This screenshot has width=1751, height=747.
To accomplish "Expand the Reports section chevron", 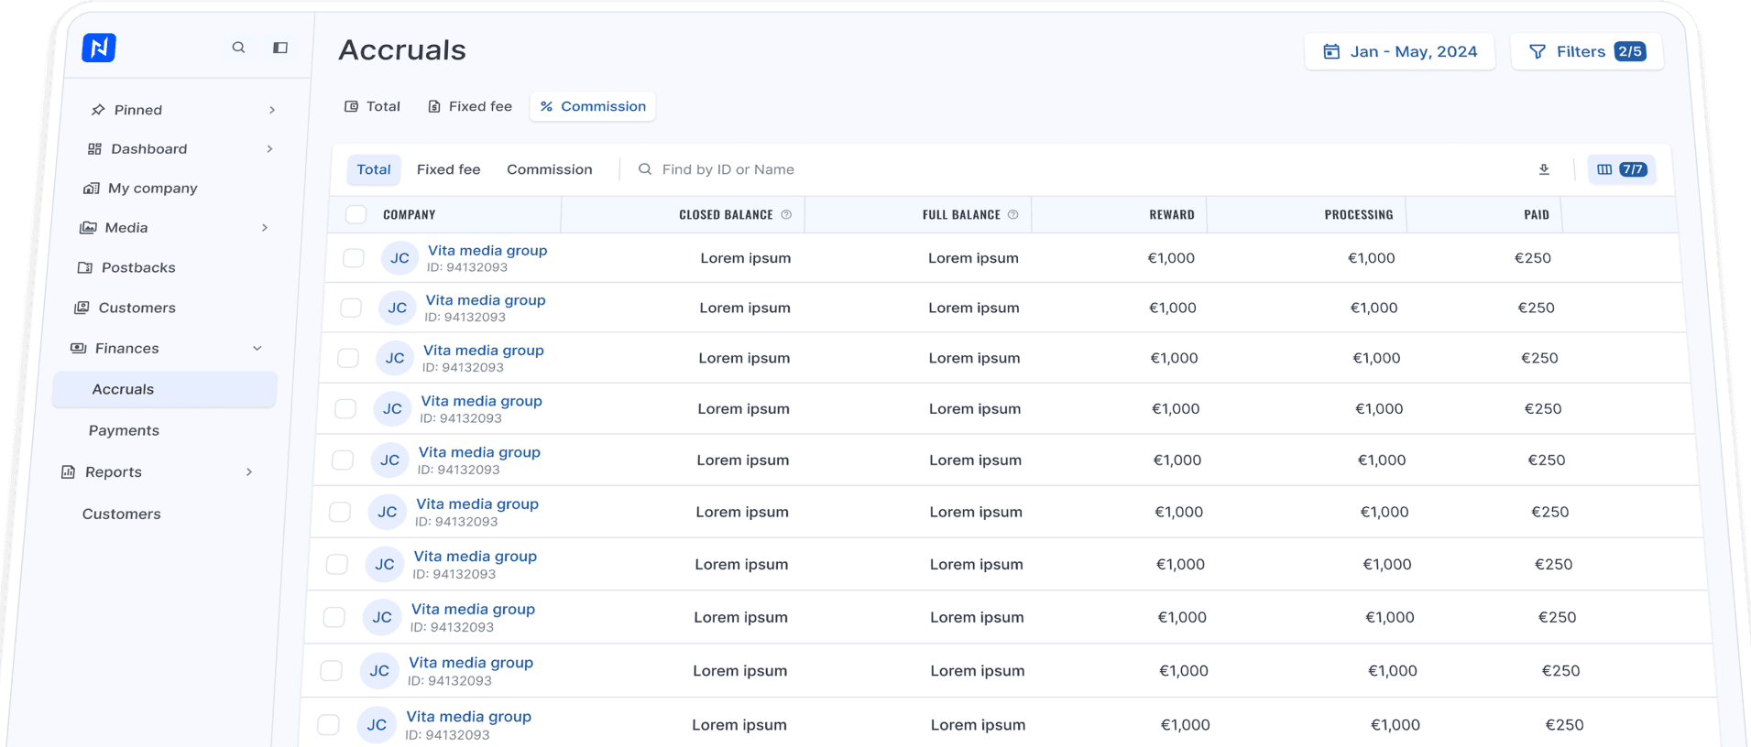I will [249, 472].
